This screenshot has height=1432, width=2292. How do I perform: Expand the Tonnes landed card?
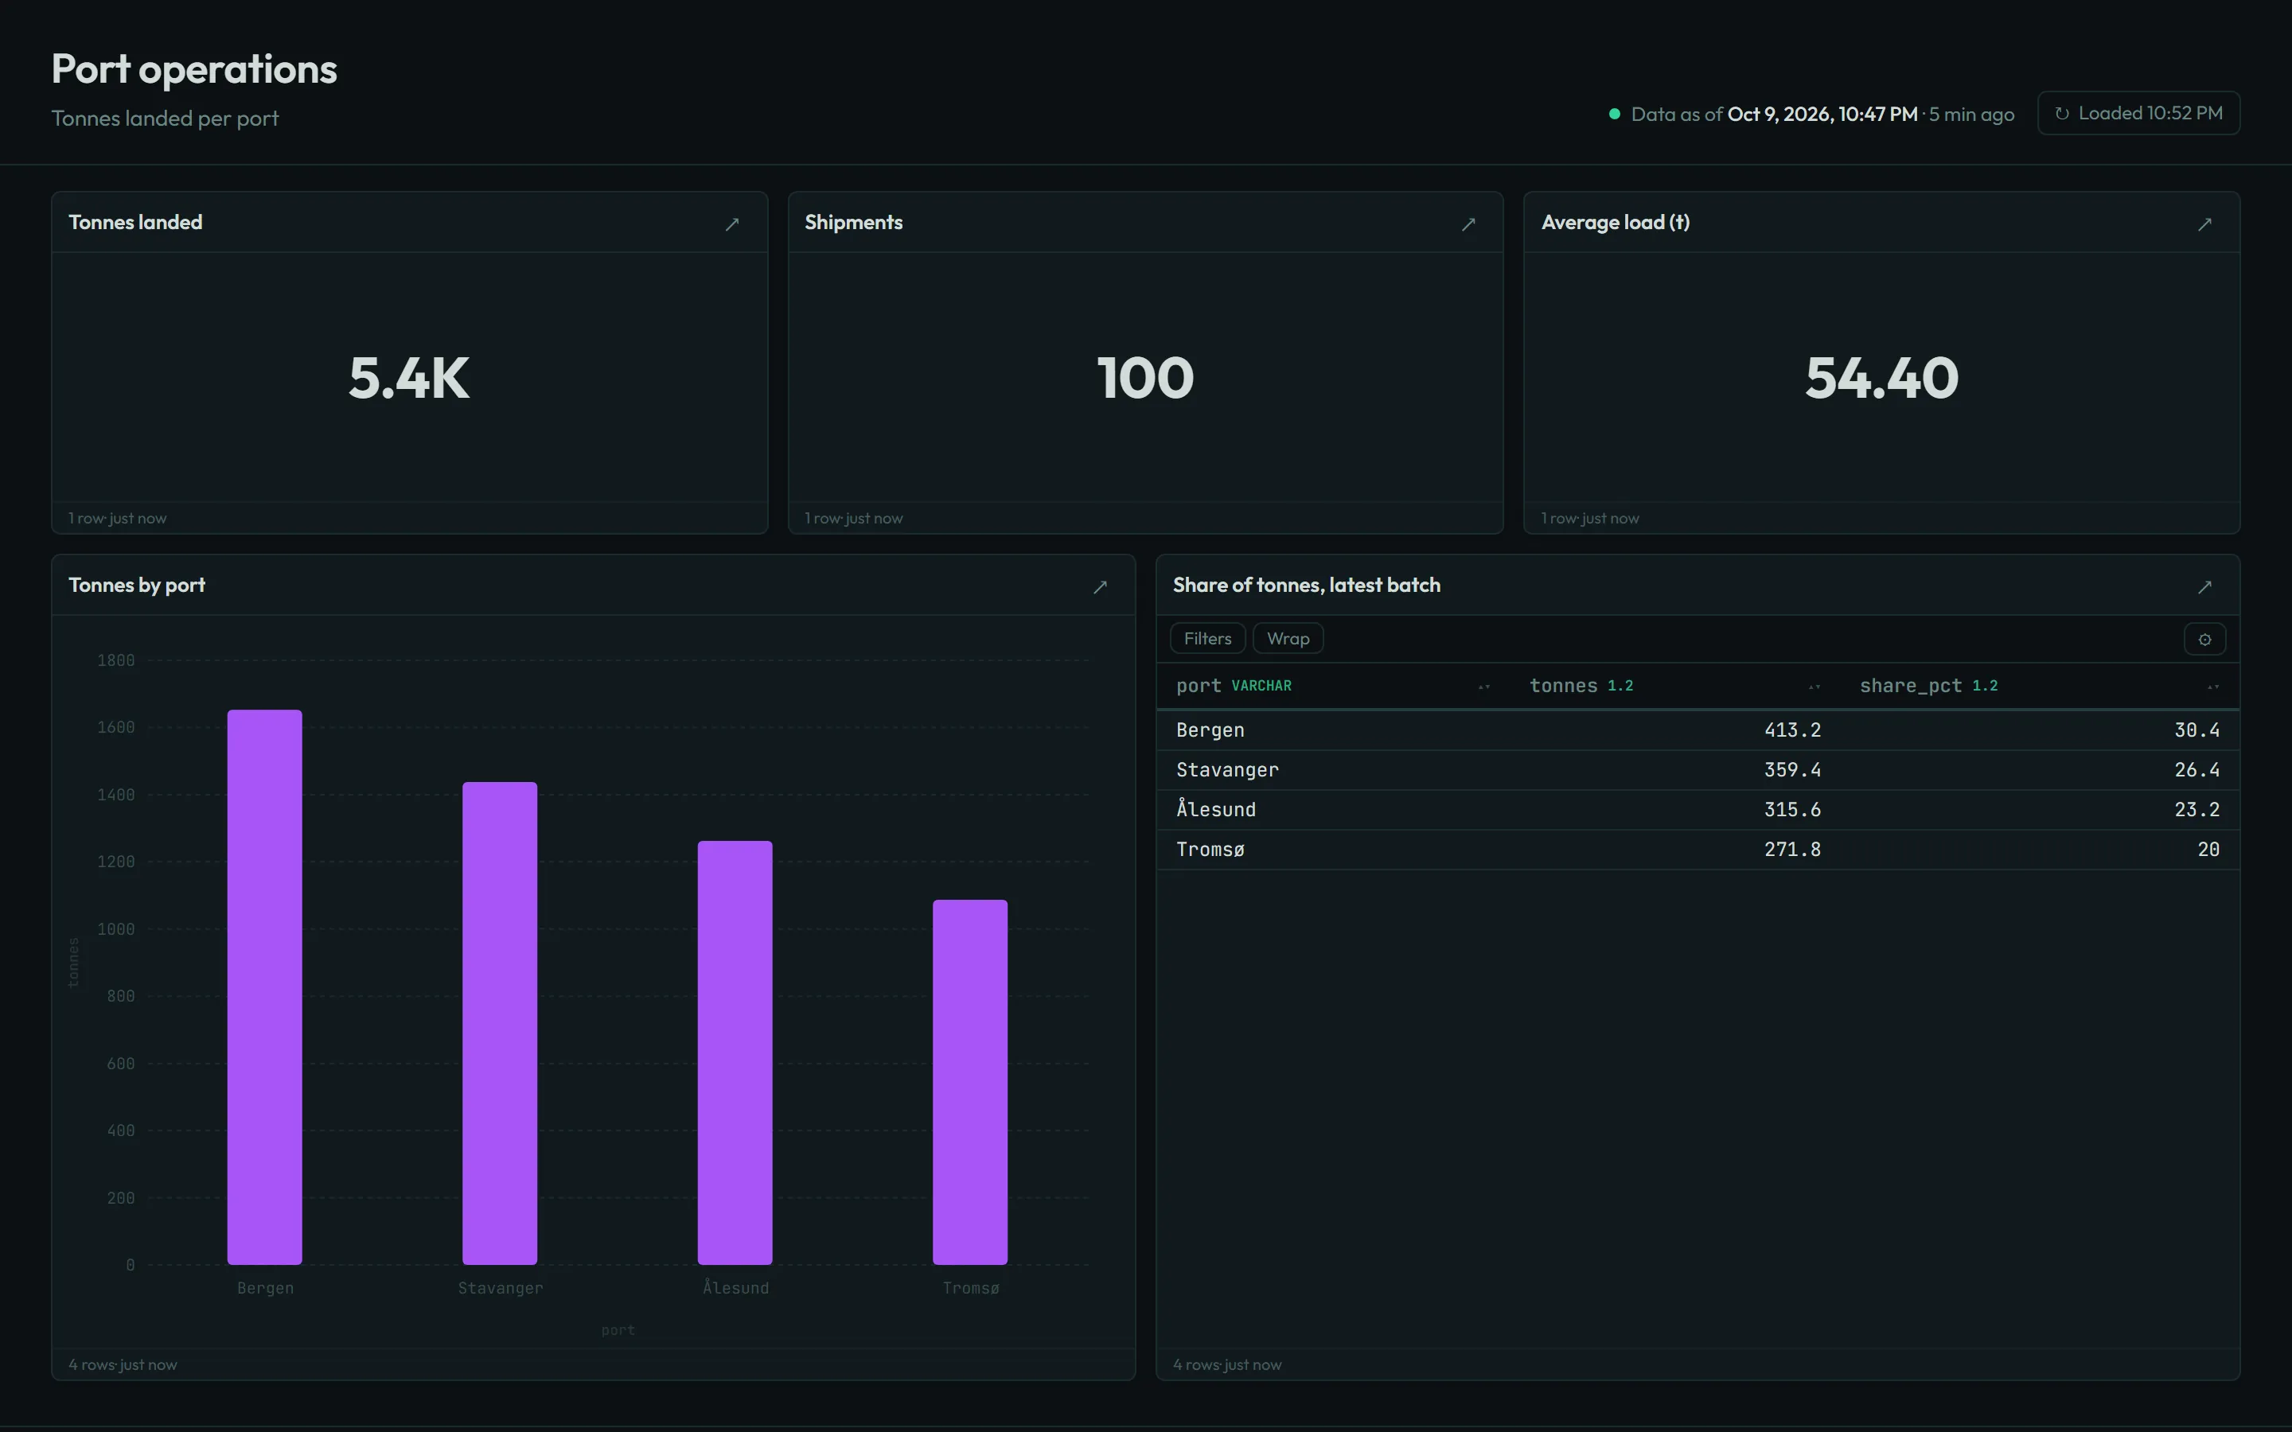point(732,224)
